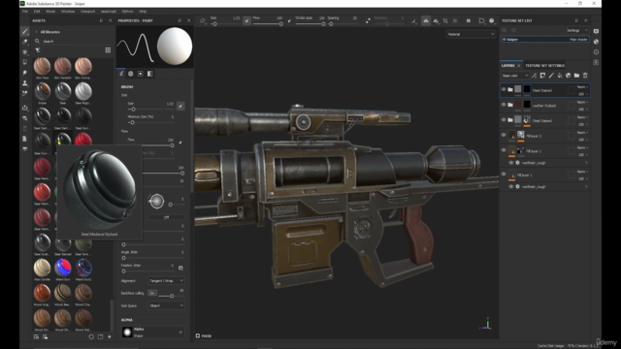Open the Alignment Tangent Wrap dropdown
This screenshot has height=349, width=621.
tap(166, 280)
